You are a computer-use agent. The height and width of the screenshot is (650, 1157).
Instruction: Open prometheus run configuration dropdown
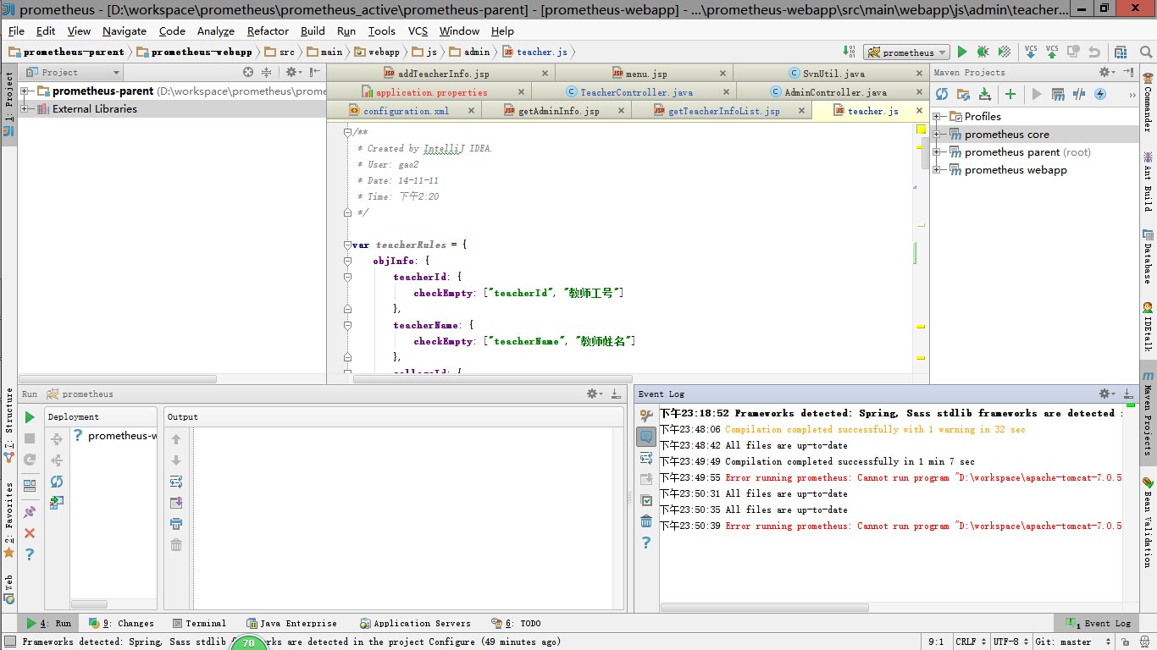(906, 52)
